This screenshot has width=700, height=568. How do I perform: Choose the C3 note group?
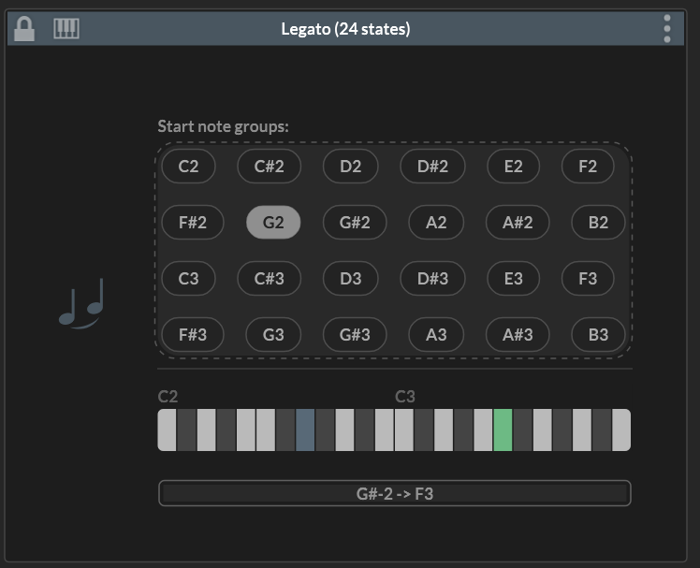(x=188, y=279)
